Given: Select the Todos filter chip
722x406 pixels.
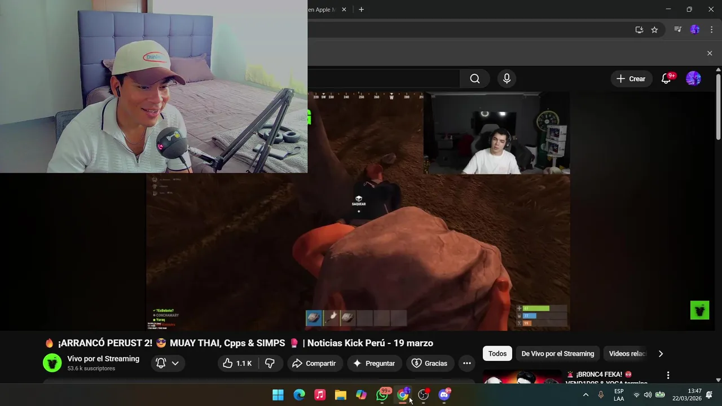Looking at the screenshot, I should click(498, 354).
